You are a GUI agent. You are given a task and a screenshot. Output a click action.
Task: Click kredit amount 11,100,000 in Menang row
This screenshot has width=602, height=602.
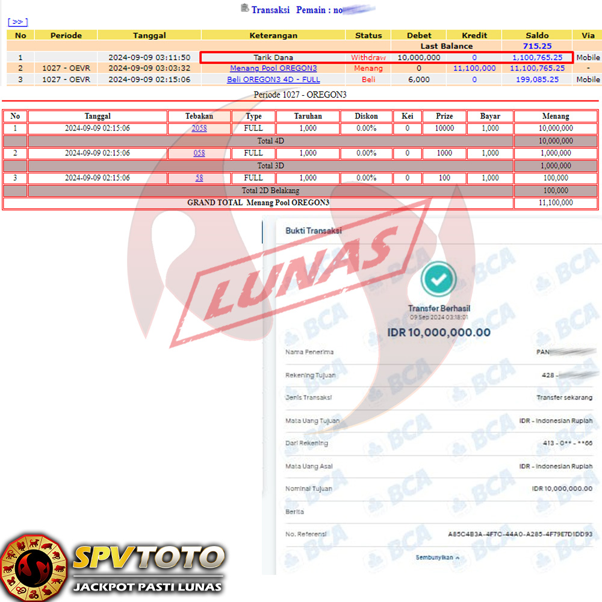[x=474, y=68]
